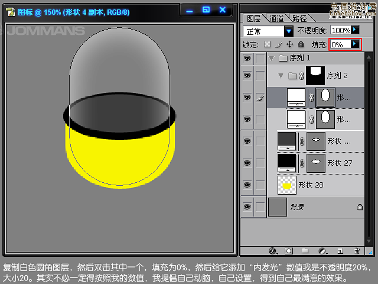Toggle visibility of 形状 28 layer
The image size is (378, 284).
click(x=247, y=185)
